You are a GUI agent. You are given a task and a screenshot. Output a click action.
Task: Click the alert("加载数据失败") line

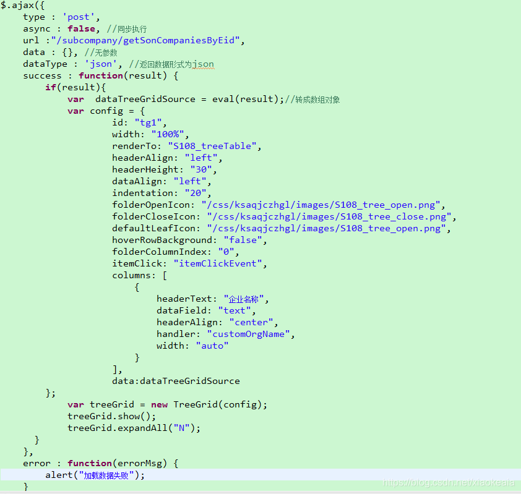pos(95,475)
